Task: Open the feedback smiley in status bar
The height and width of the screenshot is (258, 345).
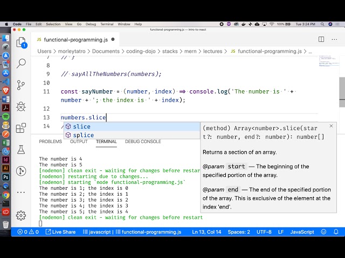Action: point(323,232)
